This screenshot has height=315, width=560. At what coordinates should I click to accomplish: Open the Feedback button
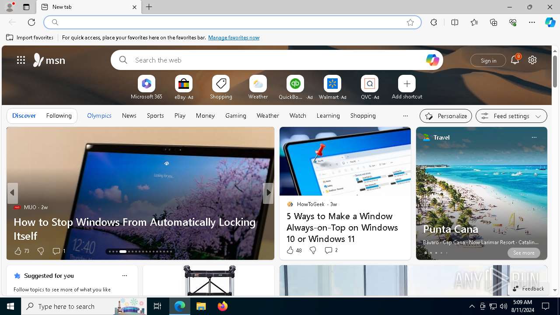point(528,289)
